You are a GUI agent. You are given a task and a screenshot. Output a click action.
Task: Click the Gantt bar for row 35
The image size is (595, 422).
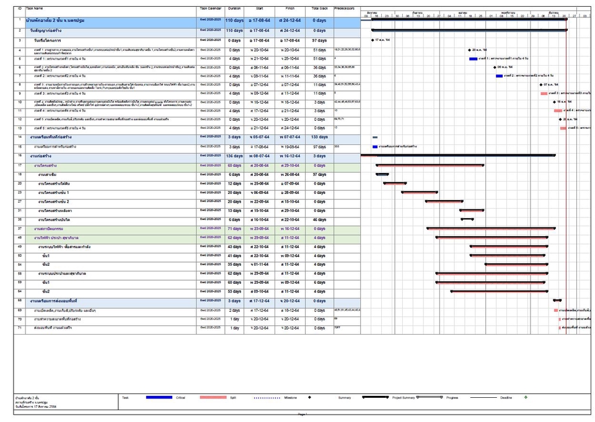(x=467, y=219)
